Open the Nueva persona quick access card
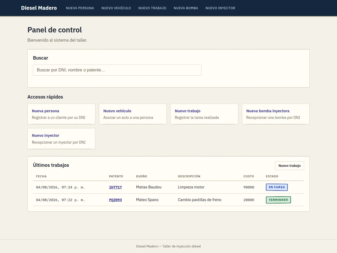The height and width of the screenshot is (253, 337). tap(61, 114)
